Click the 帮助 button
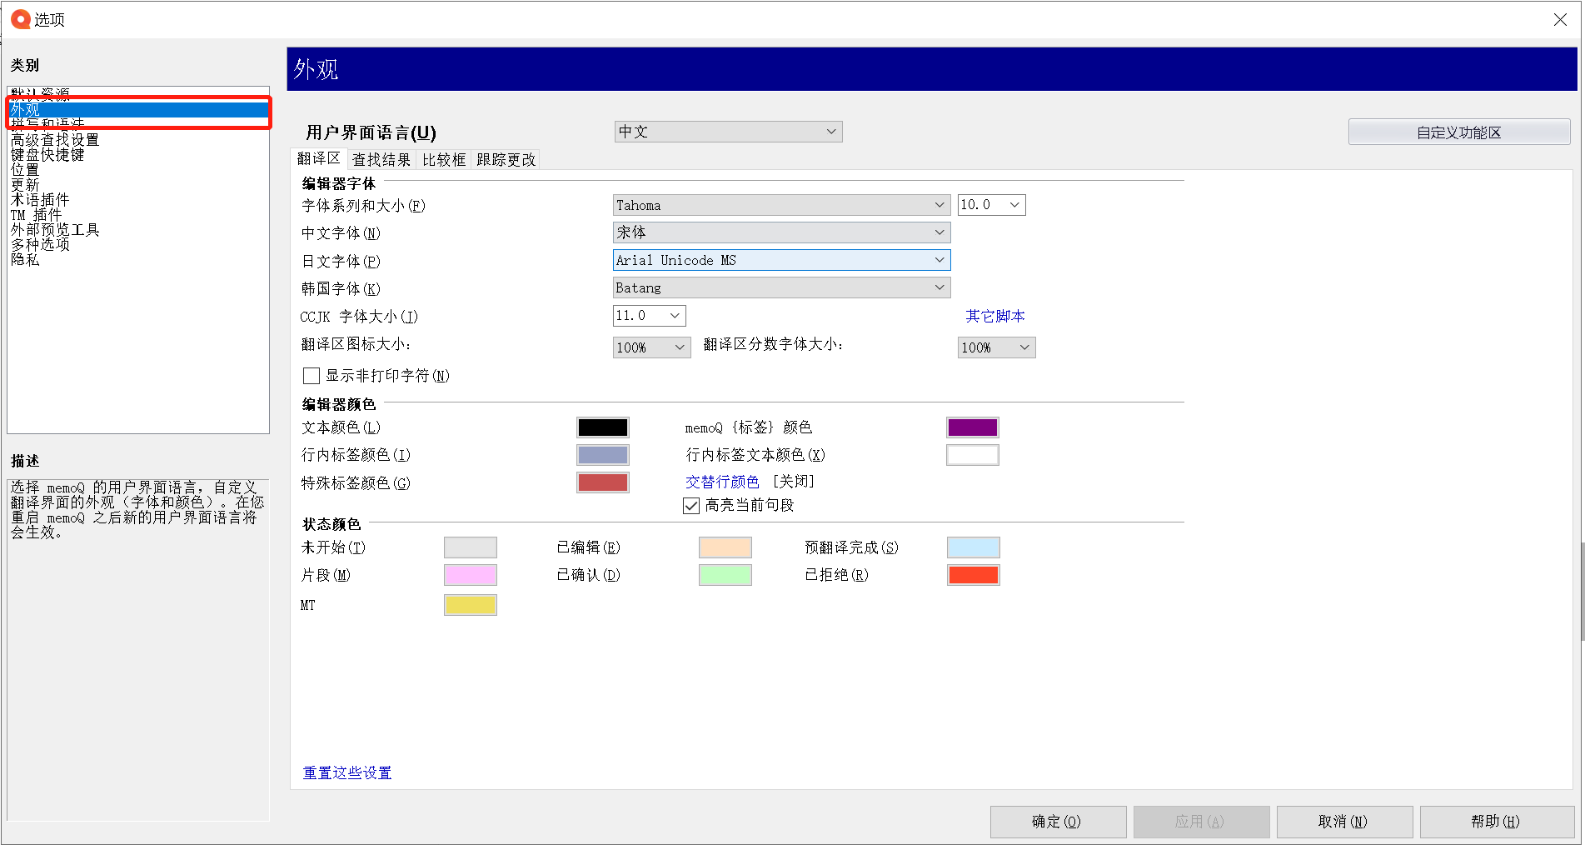This screenshot has width=1585, height=845. (1496, 822)
